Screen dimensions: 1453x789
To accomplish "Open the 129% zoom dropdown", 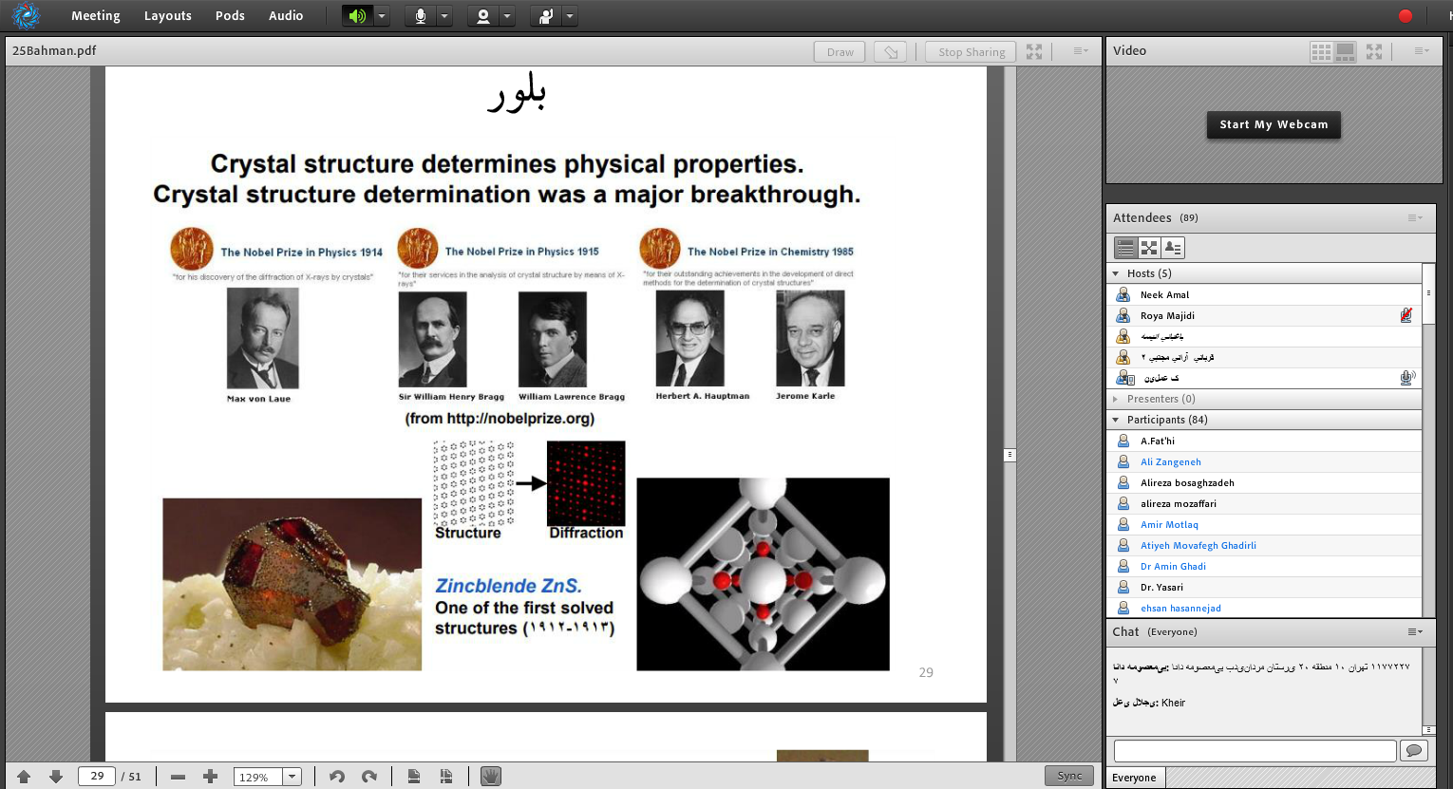I will pyautogui.click(x=292, y=777).
